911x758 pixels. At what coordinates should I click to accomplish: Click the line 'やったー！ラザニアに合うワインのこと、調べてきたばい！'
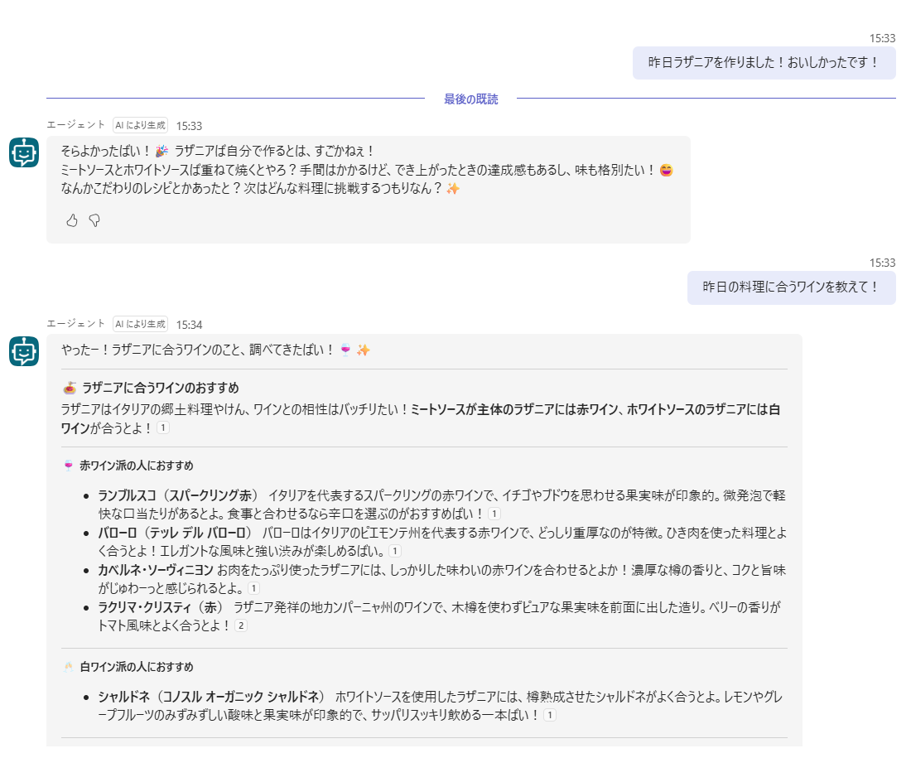[x=198, y=350]
